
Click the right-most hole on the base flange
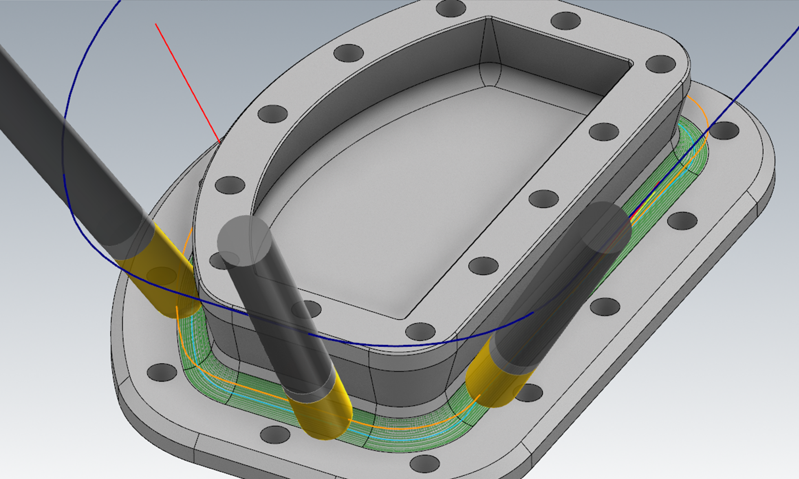point(724,131)
